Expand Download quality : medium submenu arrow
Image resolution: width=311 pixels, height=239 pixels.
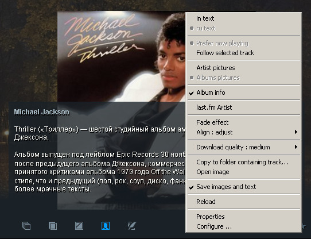point(296,147)
